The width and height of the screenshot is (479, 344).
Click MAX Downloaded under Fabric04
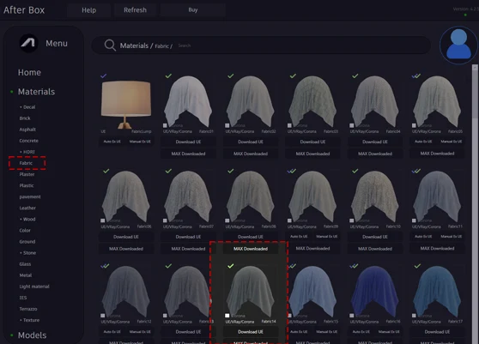point(375,154)
